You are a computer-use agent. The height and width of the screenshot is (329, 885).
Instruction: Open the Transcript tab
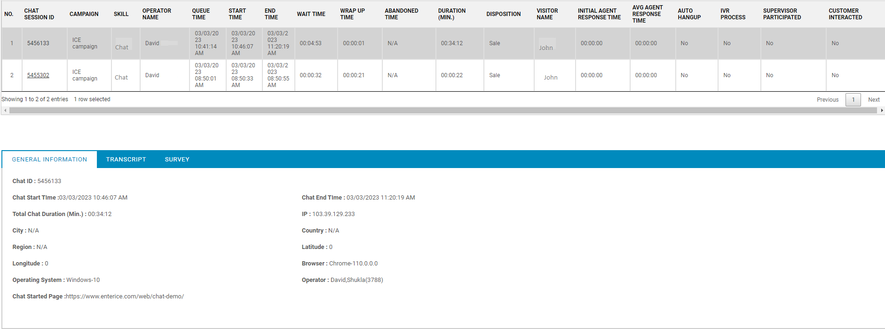coord(126,160)
